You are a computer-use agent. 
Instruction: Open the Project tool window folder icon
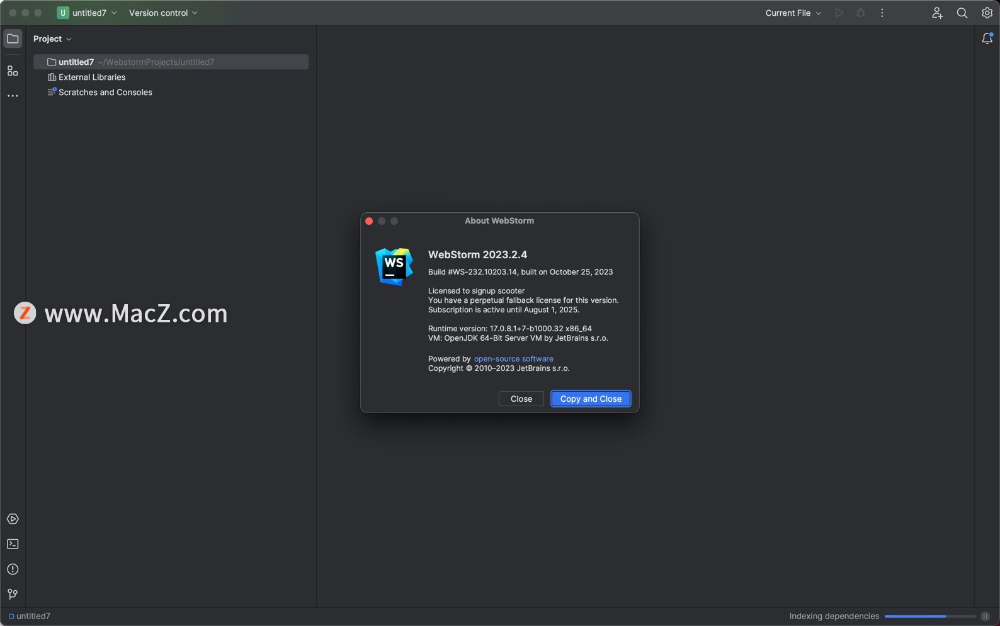point(13,39)
